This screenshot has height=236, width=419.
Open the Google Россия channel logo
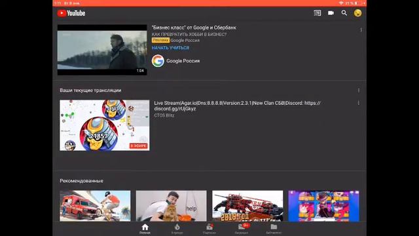tap(158, 61)
